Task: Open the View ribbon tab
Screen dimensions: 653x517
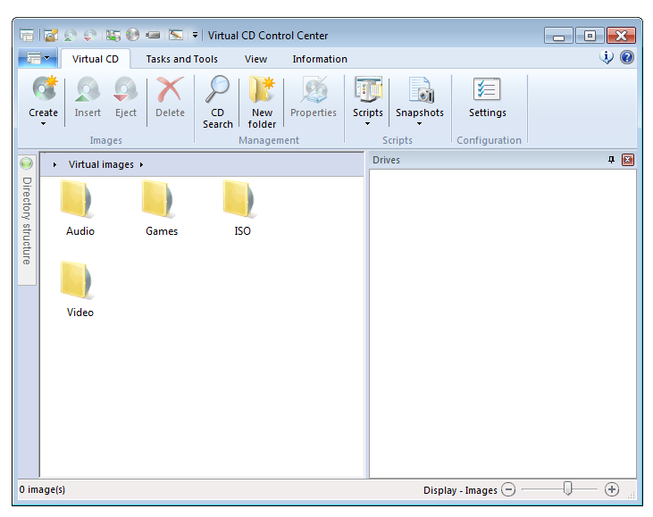Action: (255, 59)
